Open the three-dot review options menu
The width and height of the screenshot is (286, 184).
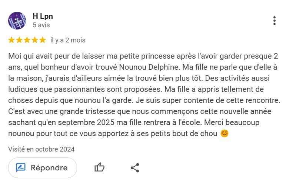click(274, 21)
